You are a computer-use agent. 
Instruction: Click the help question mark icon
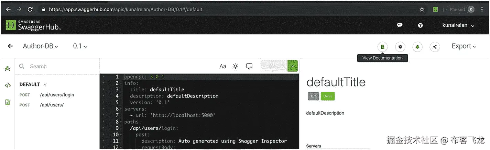(x=420, y=25)
